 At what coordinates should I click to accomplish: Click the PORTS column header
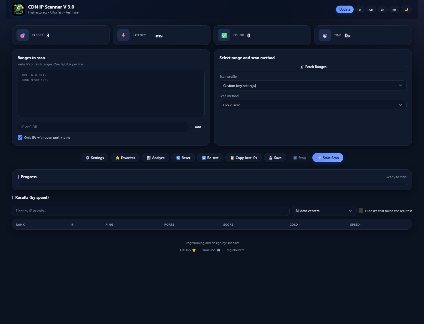tap(169, 224)
